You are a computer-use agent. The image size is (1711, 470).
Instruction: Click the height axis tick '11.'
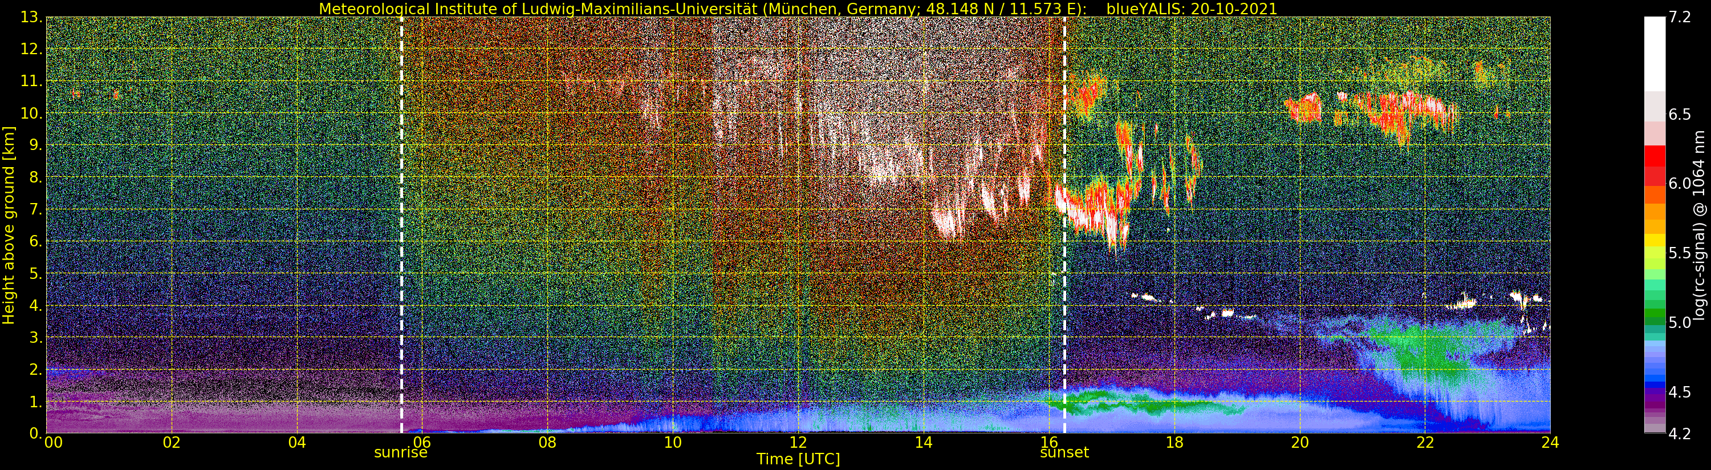tap(31, 81)
